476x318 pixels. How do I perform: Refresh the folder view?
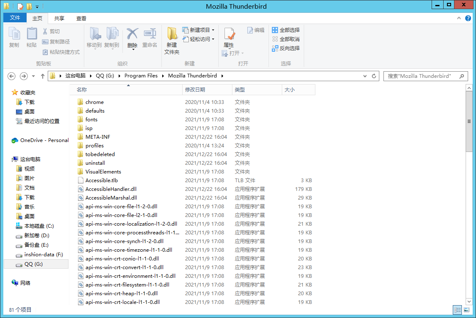click(374, 76)
